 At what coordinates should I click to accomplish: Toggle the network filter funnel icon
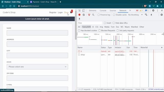pos(89,15)
